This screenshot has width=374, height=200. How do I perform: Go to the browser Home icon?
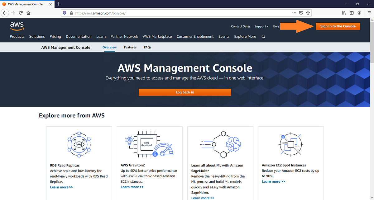coord(28,13)
